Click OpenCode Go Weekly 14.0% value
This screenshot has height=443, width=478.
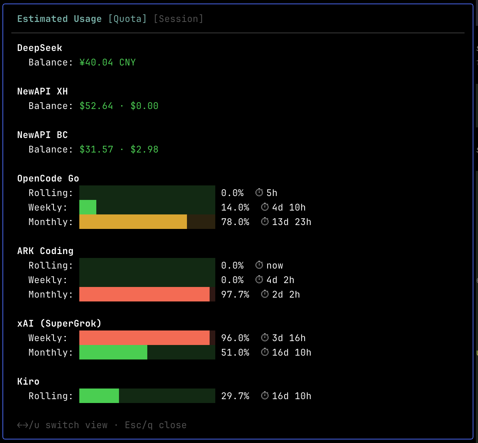[235, 207]
